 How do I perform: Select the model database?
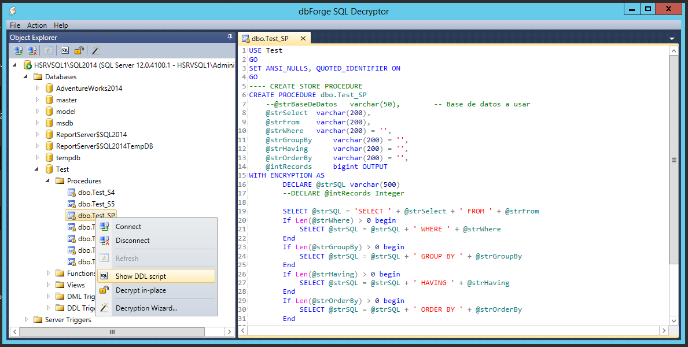pyautogui.click(x=66, y=112)
